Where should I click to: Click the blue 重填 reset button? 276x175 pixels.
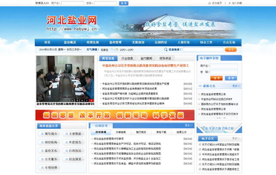231,78
